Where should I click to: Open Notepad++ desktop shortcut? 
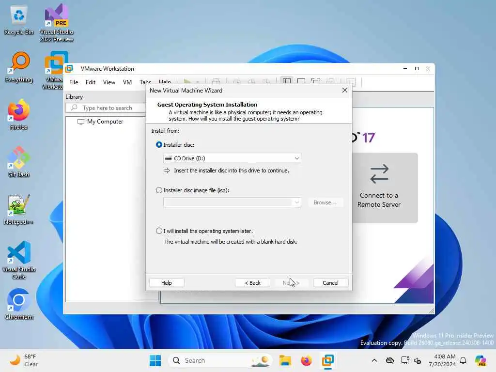[19, 210]
